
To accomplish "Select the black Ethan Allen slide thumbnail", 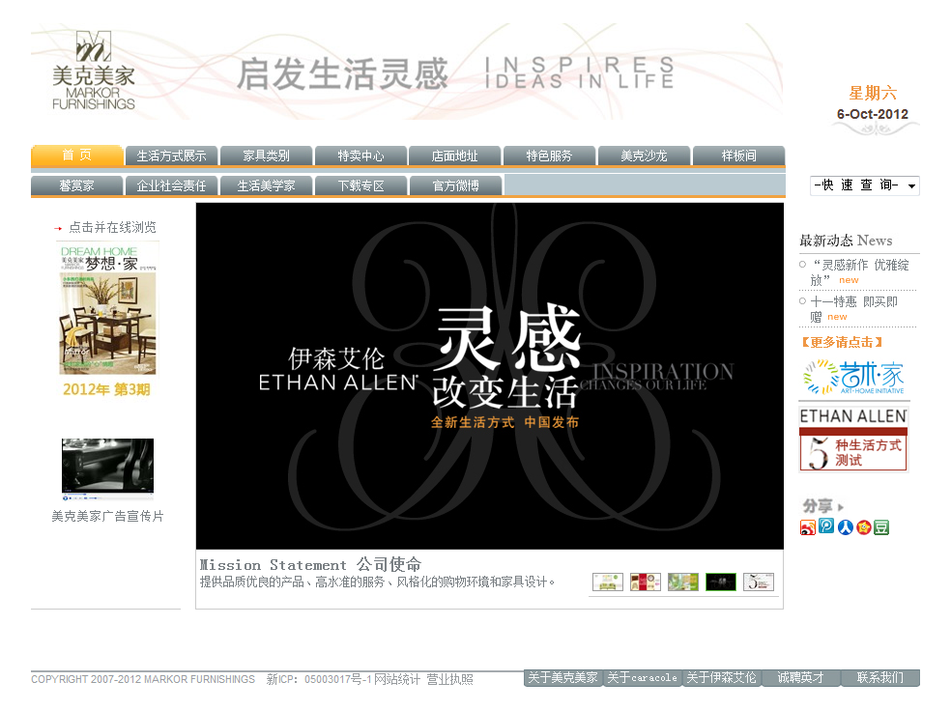I will point(721,582).
